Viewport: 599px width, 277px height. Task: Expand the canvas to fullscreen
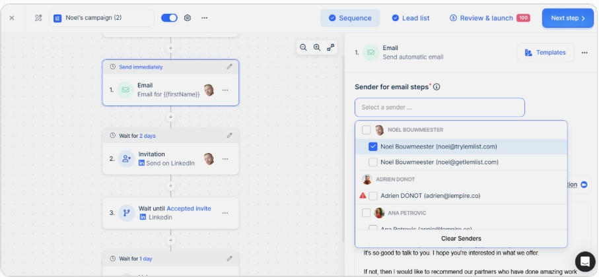331,47
